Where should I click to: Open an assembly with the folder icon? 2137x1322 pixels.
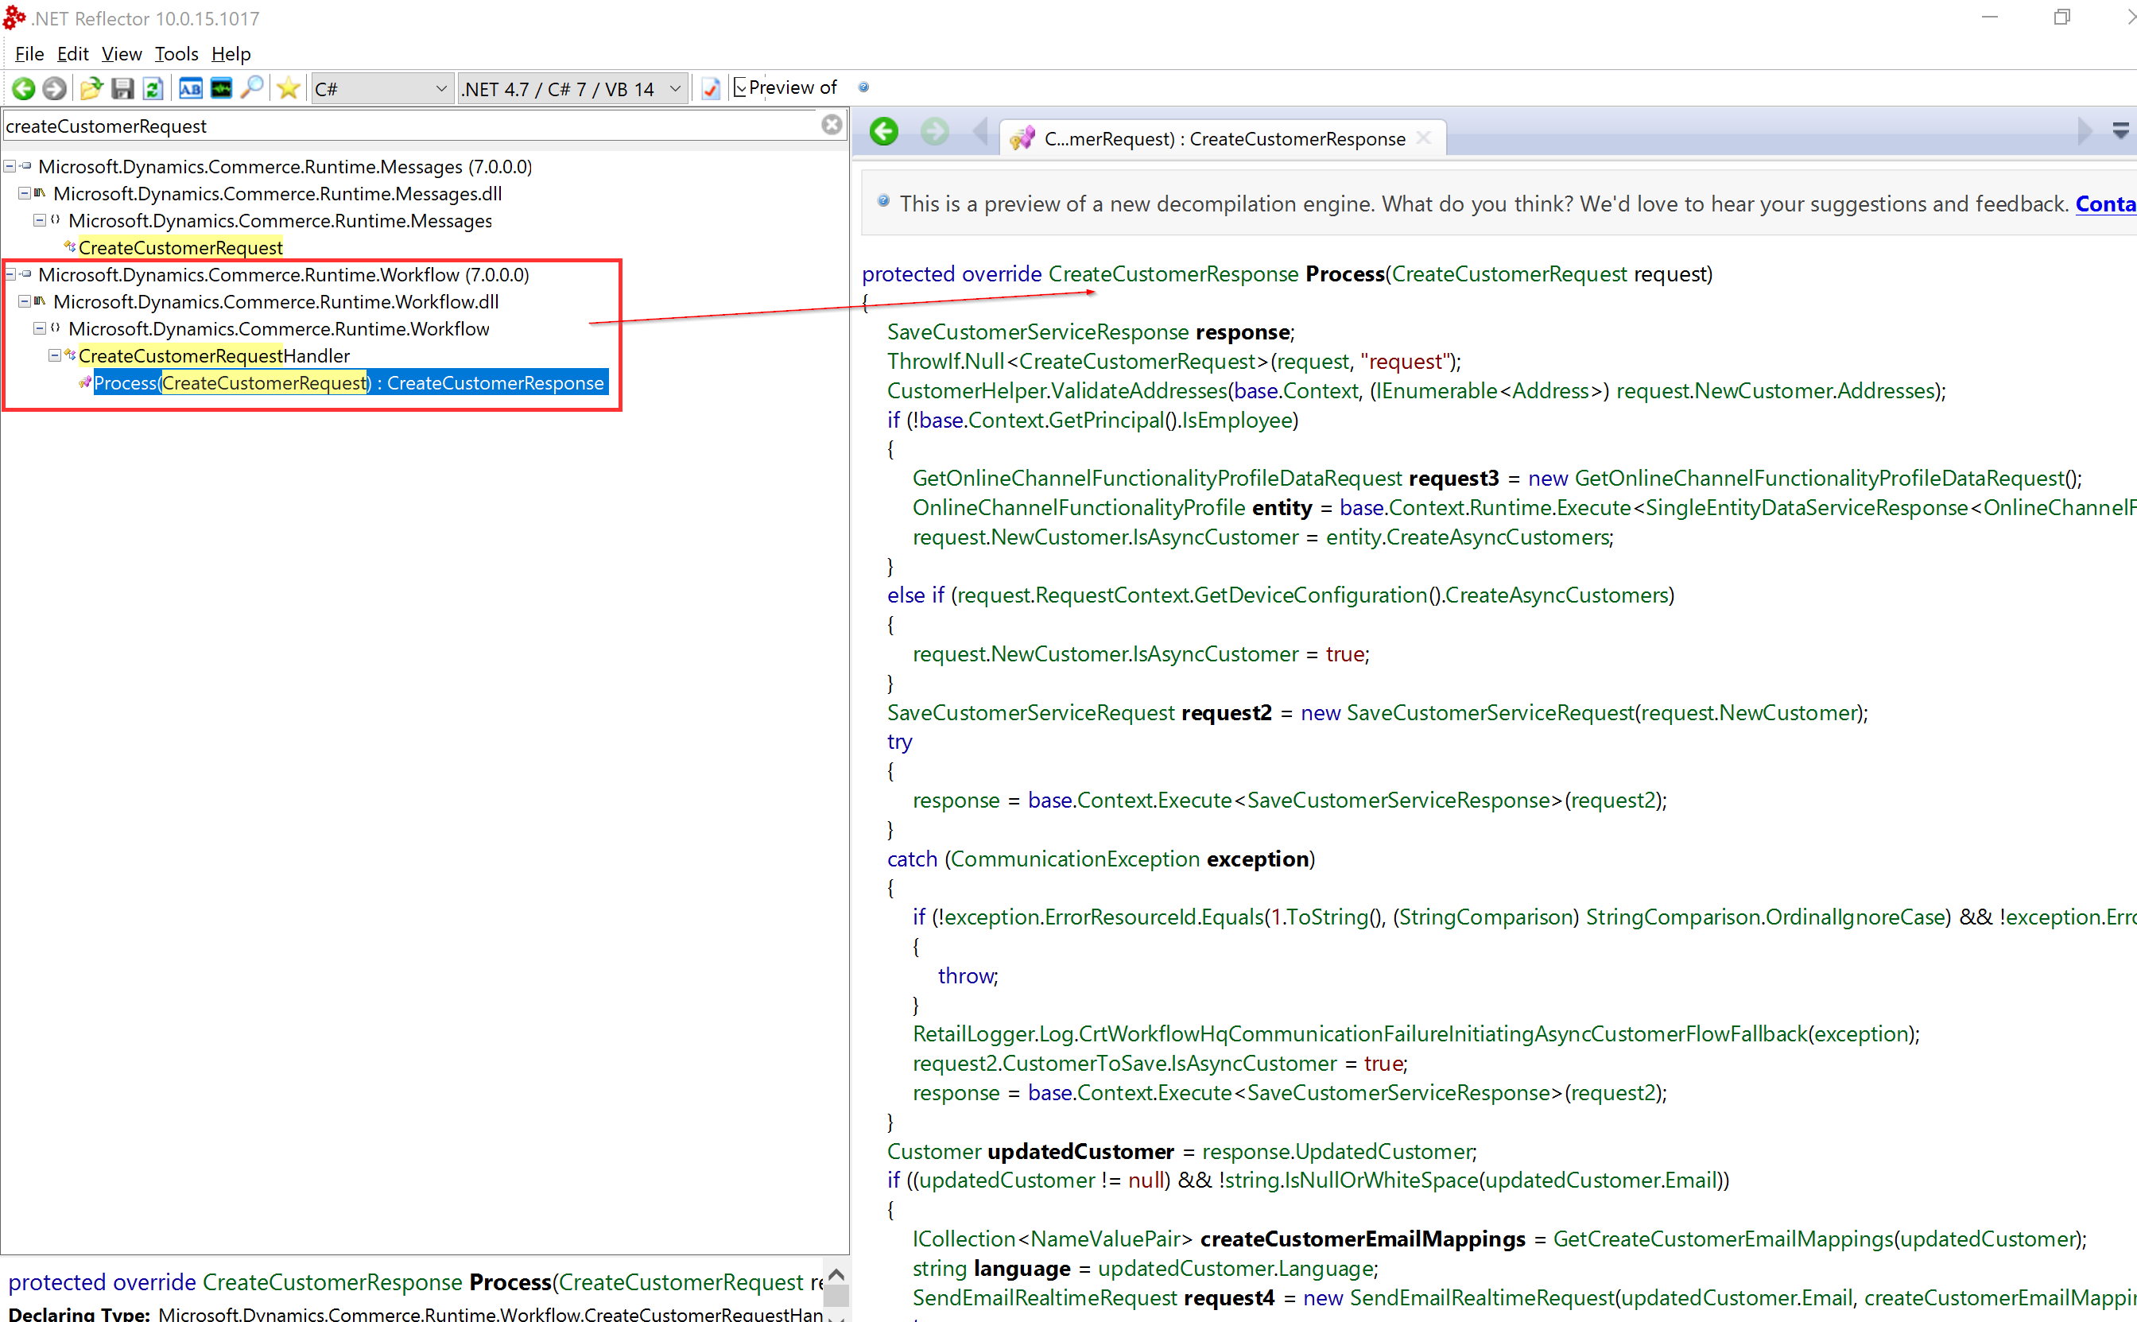tap(91, 88)
